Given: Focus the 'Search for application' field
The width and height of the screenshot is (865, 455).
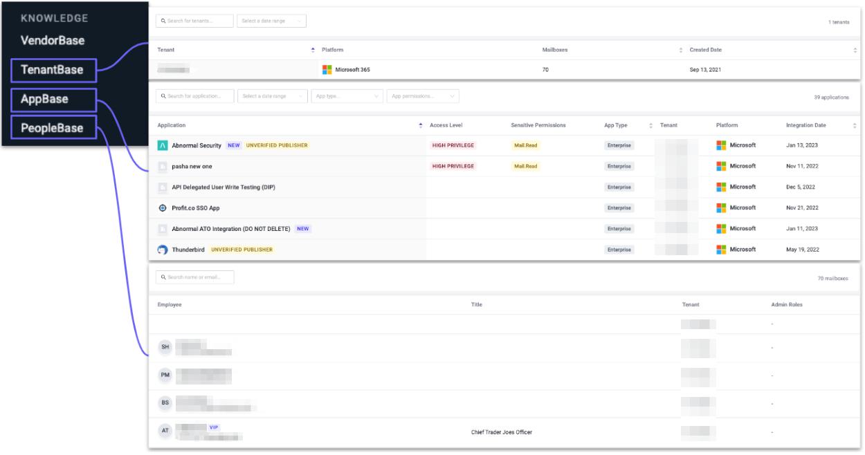Looking at the screenshot, I should pos(195,96).
